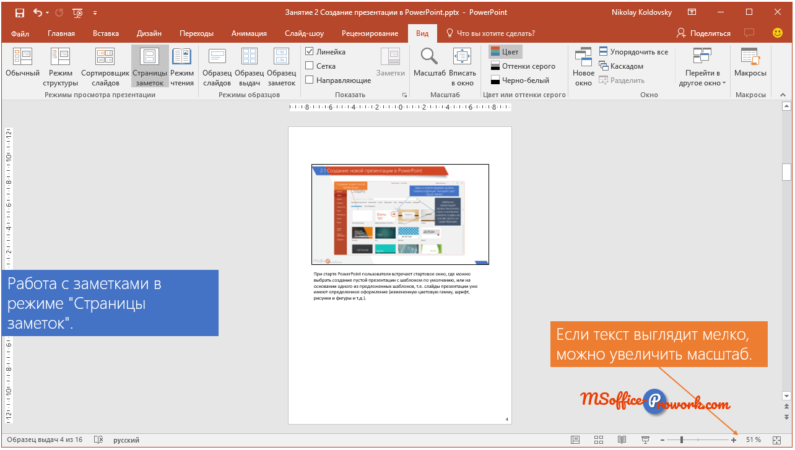Click next slide double-arrow in scrollbar
Image resolution: width=795 pixels, height=450 pixels.
[787, 417]
